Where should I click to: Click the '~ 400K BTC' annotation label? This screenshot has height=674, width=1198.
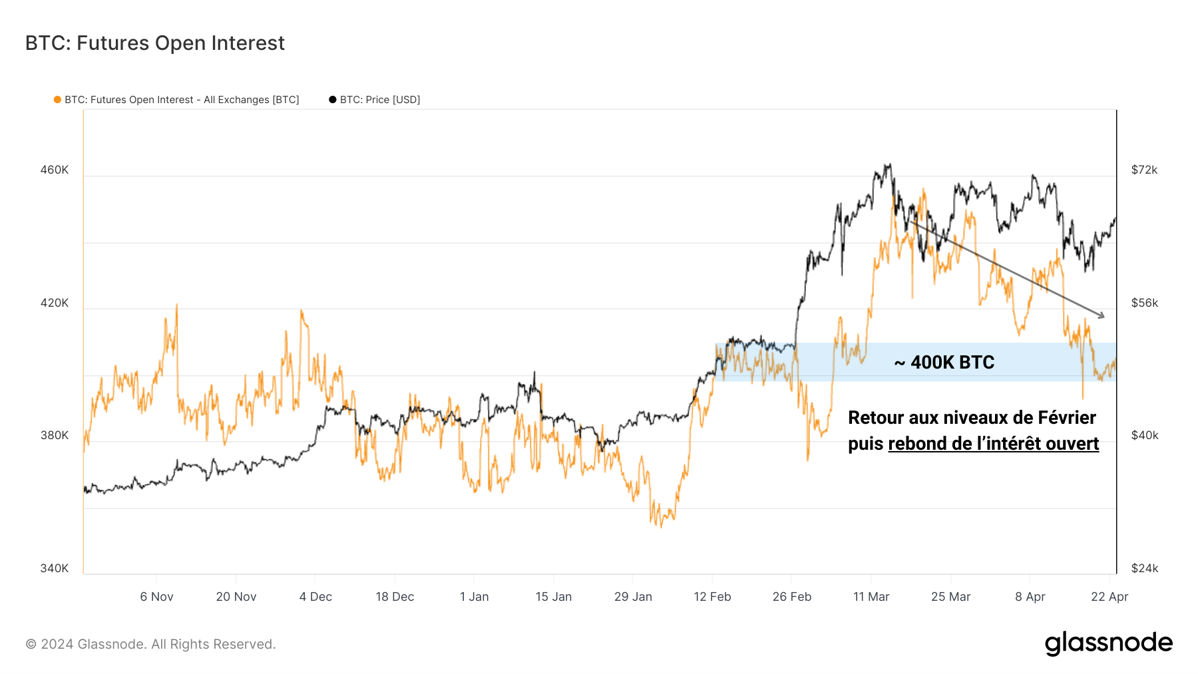[944, 363]
